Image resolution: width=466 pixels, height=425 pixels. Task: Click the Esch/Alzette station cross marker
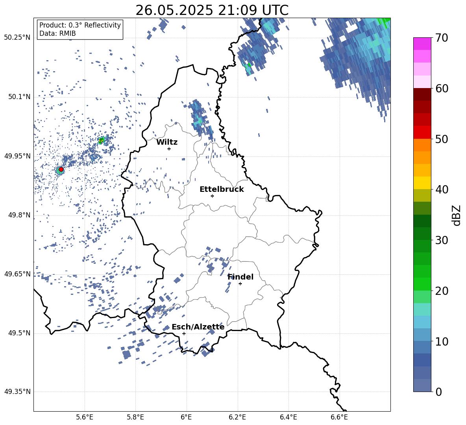184,333
